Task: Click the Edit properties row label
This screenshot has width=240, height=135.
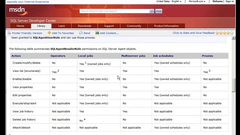Action: click(22, 95)
